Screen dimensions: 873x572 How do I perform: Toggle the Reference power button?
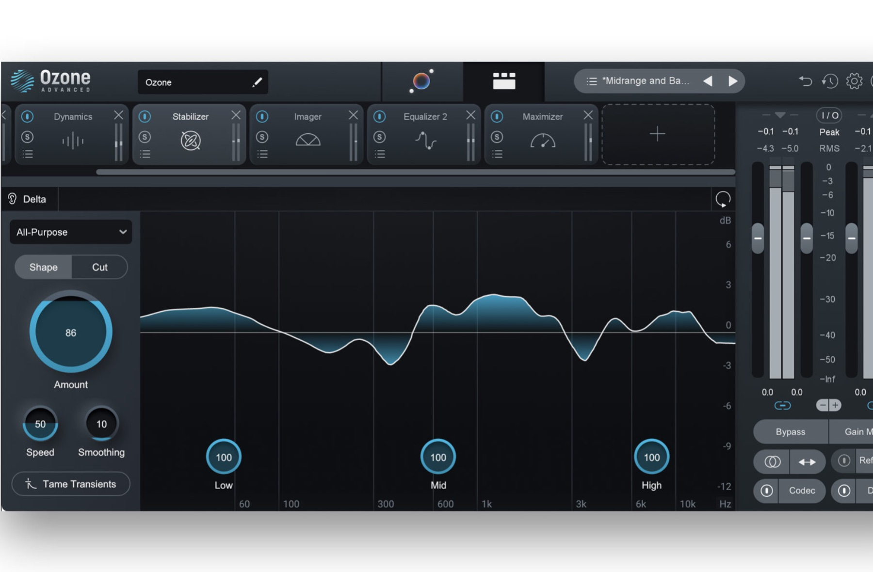point(844,461)
